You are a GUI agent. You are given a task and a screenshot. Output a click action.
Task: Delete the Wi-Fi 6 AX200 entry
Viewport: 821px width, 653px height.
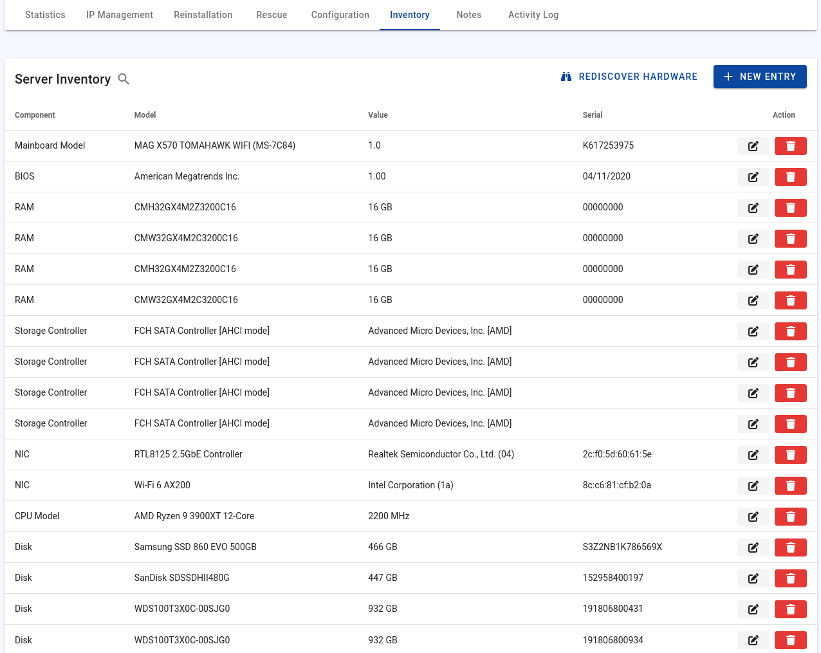[791, 486]
